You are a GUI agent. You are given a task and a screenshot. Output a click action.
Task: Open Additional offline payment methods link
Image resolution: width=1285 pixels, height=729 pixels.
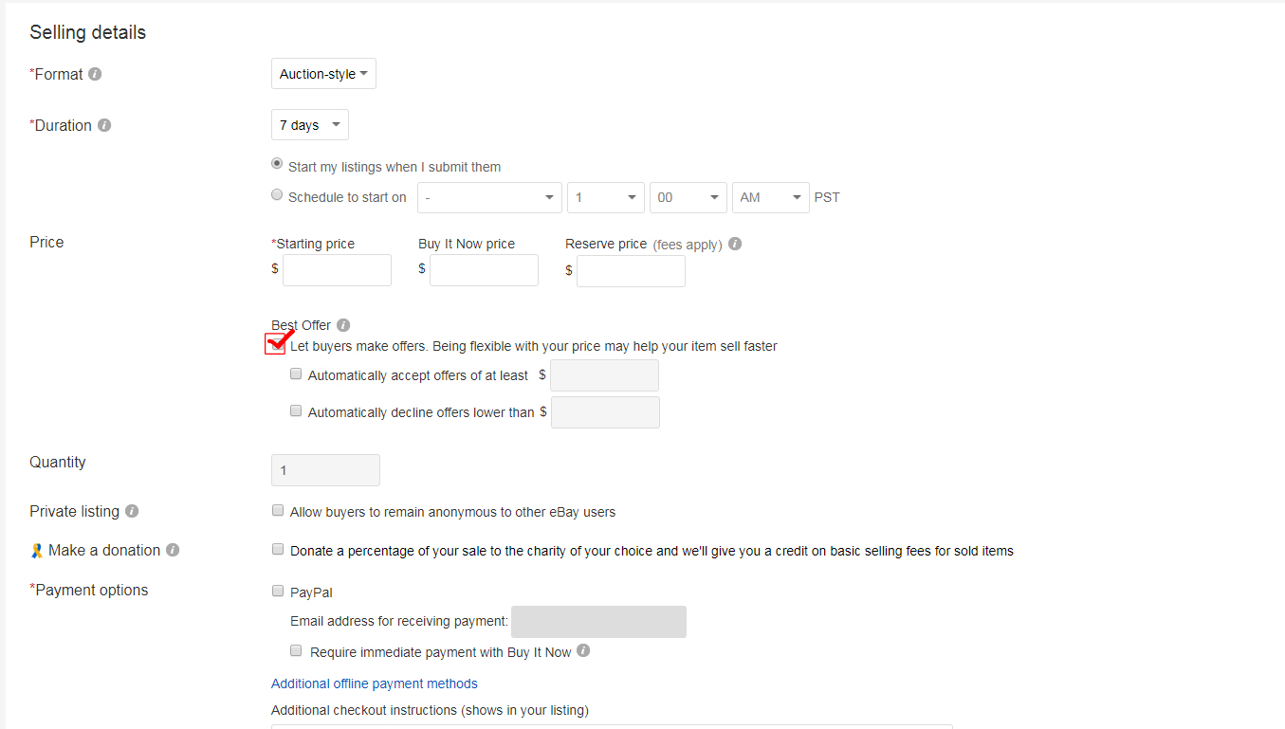(x=375, y=683)
